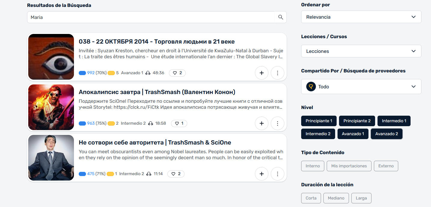Open the eye thumbnail of first lesson
This screenshot has height=207, width=431.
pyautogui.click(x=51, y=57)
